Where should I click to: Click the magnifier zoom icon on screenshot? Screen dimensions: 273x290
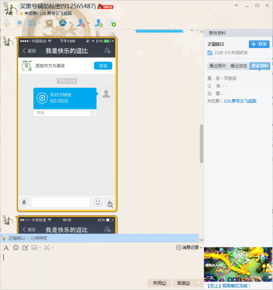point(110,205)
